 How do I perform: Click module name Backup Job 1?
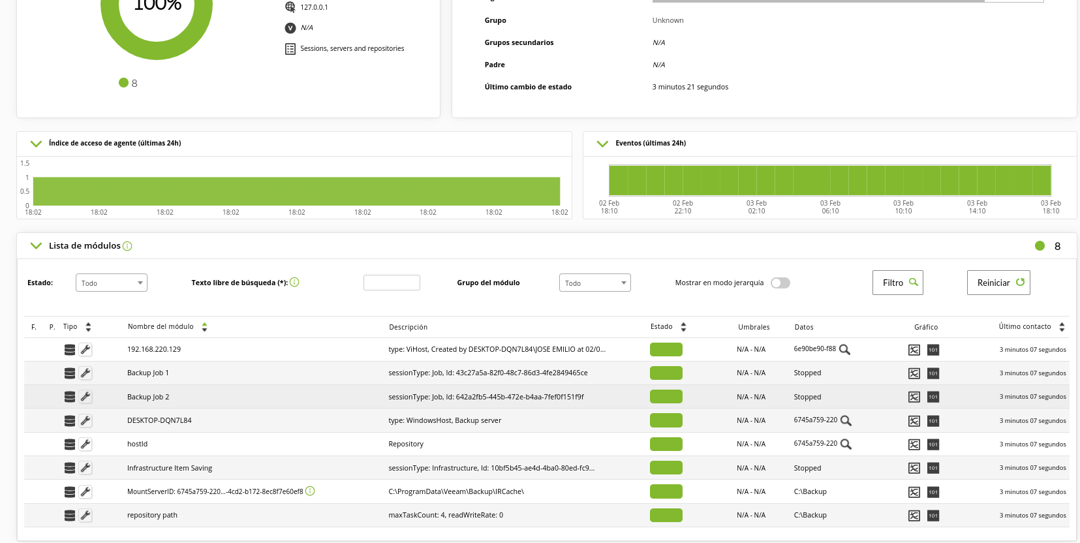click(x=148, y=373)
